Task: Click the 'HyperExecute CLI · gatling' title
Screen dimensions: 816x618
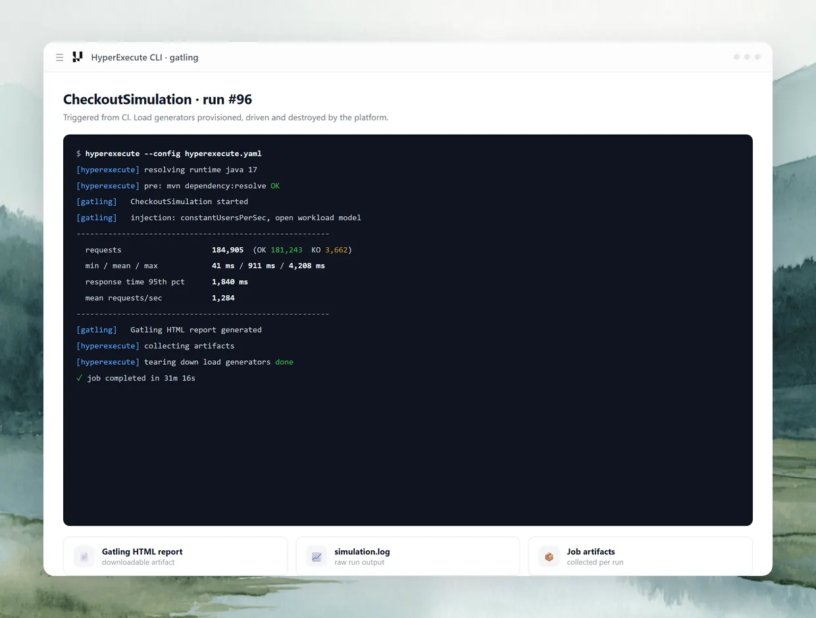Action: pyautogui.click(x=145, y=57)
